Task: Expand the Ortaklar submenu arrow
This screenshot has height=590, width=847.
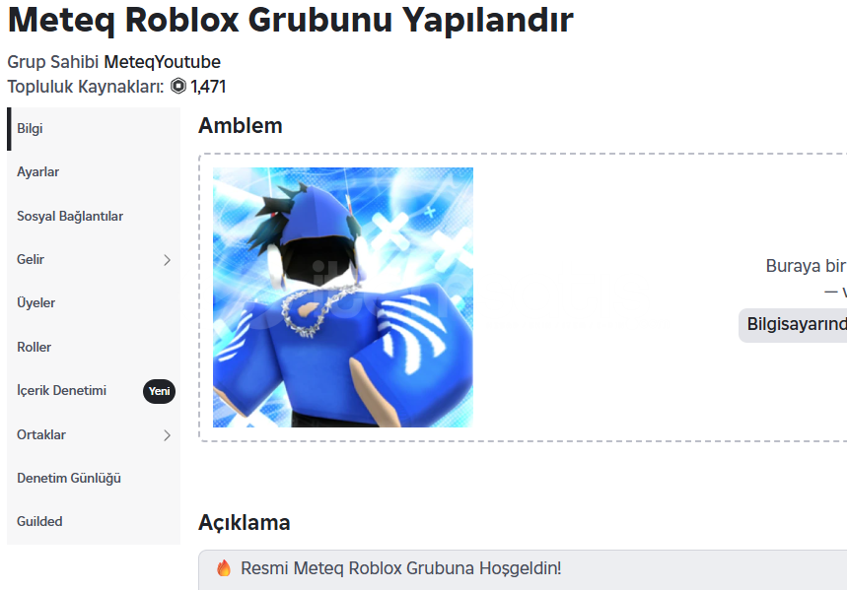Action: (167, 435)
